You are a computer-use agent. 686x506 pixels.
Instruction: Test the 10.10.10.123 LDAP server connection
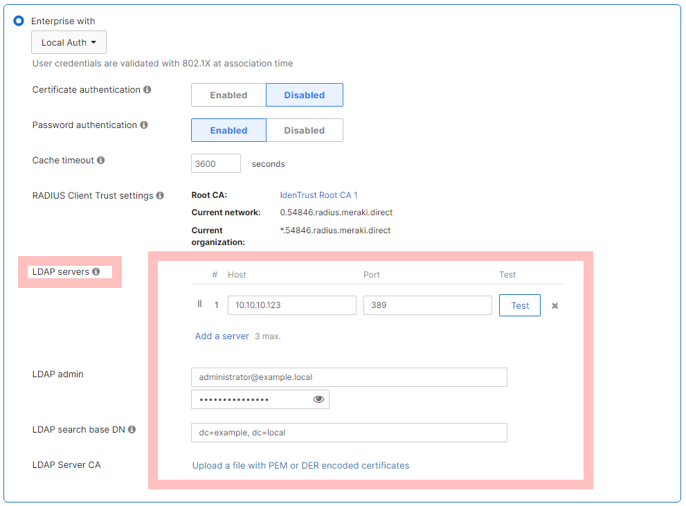(x=520, y=305)
